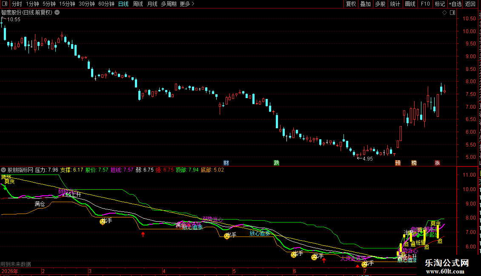Image resolution: width=481 pixels, height=276 pixels.
Task: Click the 11.00 axis label in indicator panel
Action: [470, 175]
